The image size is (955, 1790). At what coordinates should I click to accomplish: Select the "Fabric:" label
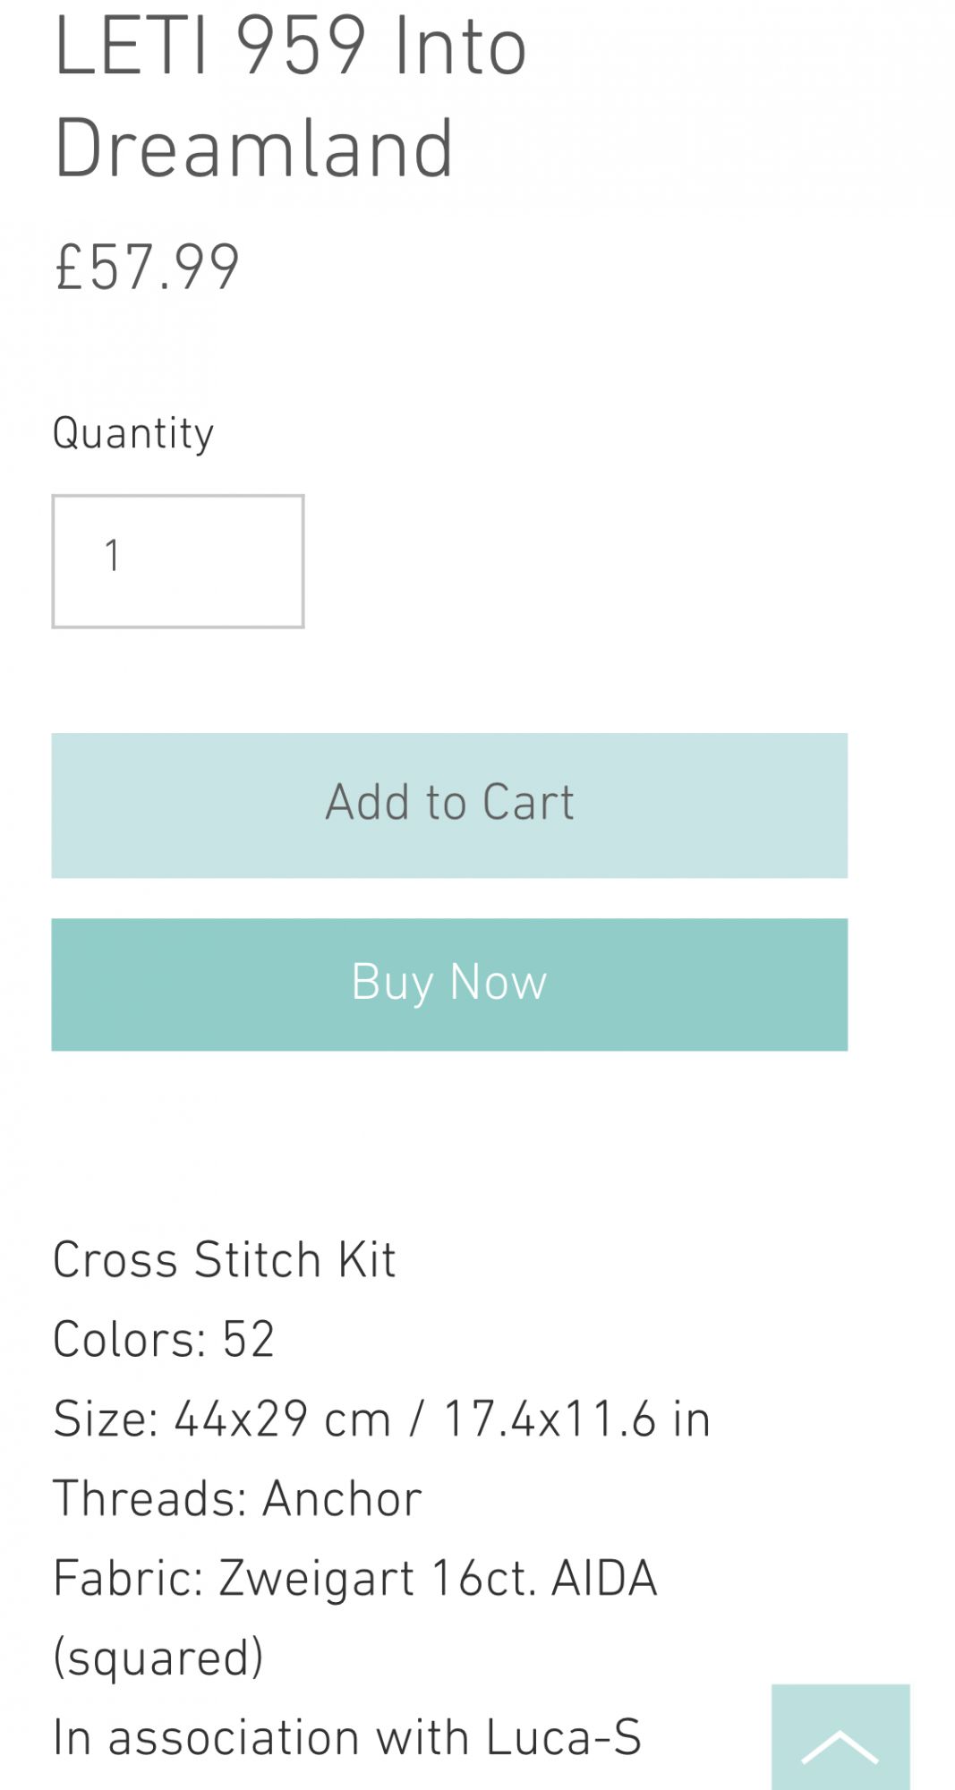[x=129, y=1578]
